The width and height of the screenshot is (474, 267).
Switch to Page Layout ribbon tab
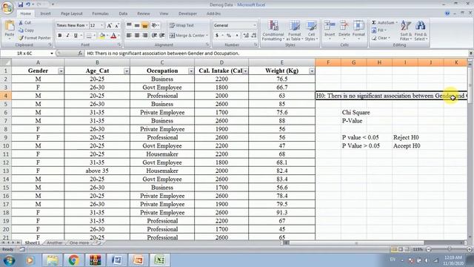coord(72,13)
